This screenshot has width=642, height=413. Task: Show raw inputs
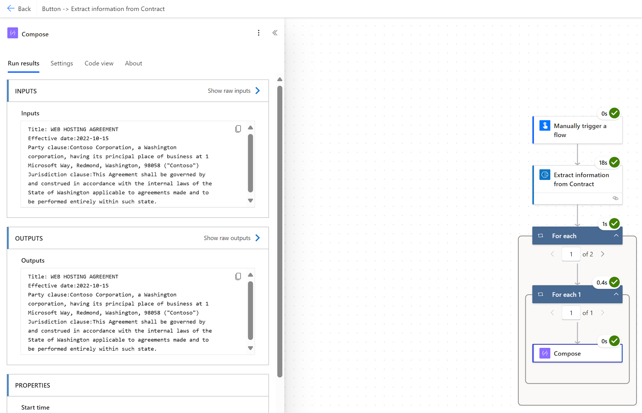pyautogui.click(x=234, y=91)
